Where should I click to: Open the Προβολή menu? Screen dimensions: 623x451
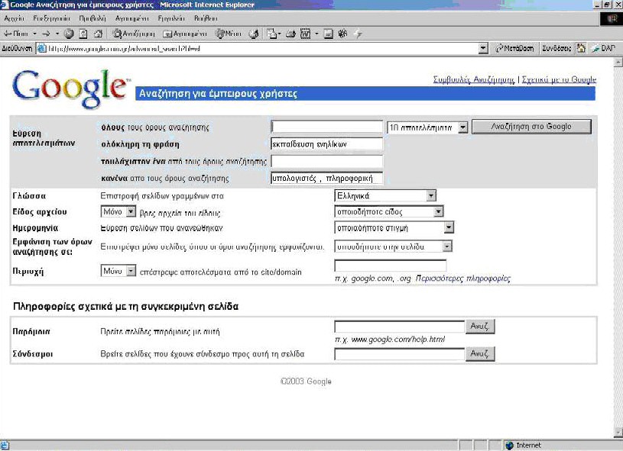[x=92, y=18]
